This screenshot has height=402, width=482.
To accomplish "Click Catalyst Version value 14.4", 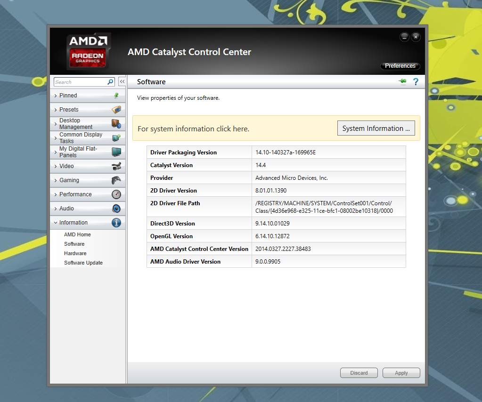I will pos(261,165).
